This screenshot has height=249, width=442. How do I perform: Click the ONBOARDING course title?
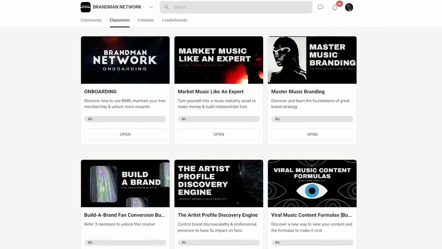pos(100,92)
